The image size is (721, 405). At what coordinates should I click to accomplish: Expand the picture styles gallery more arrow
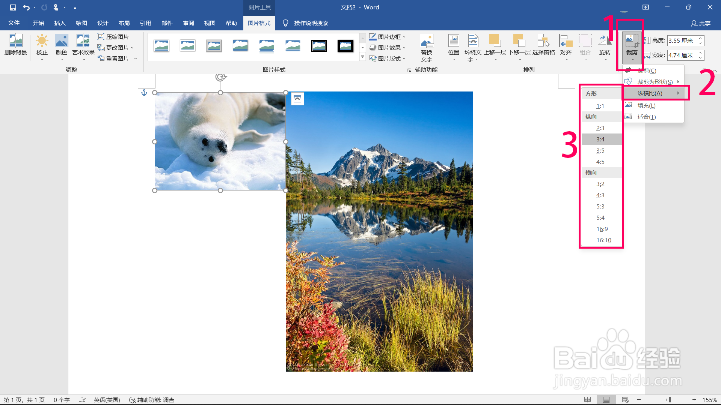[362, 57]
